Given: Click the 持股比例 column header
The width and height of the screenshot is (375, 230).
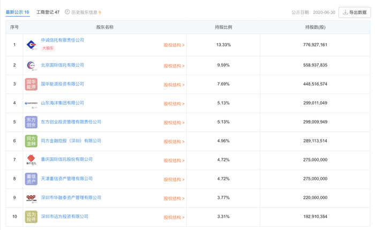Looking at the screenshot, I should click(223, 27).
